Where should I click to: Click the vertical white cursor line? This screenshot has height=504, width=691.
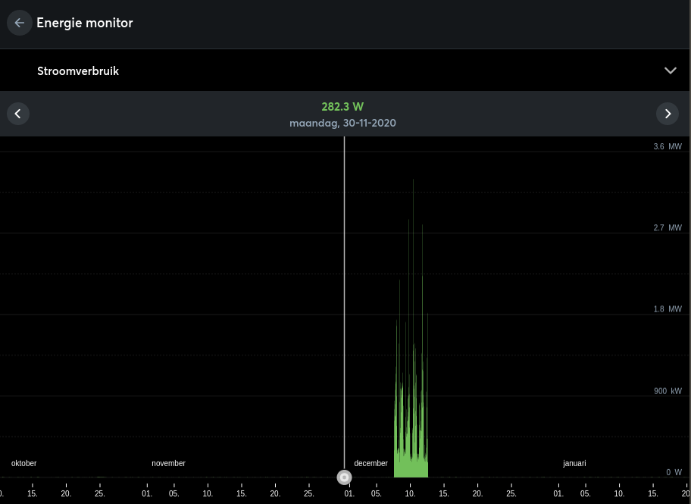tap(344, 303)
